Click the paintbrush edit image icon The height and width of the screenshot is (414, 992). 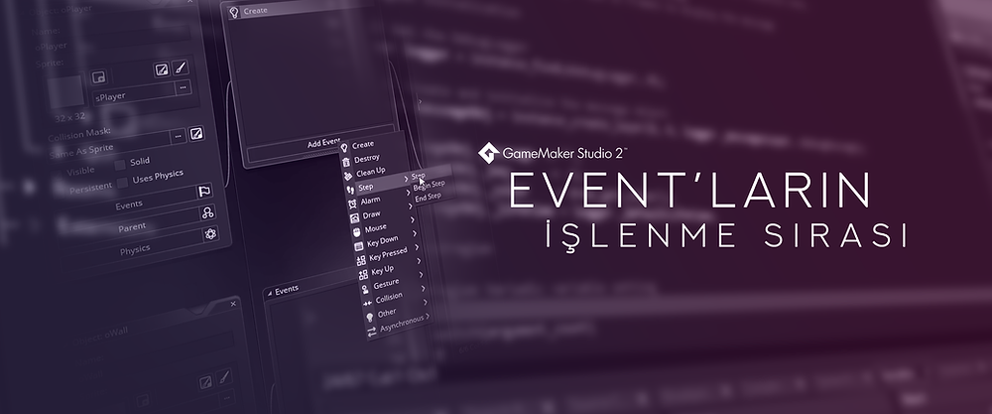pyautogui.click(x=181, y=69)
